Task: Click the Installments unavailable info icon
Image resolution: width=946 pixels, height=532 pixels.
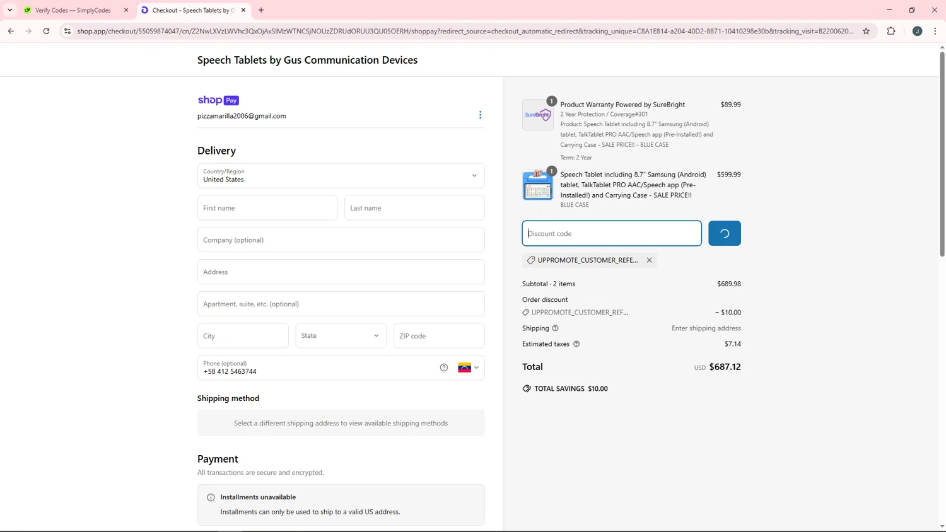Action: coord(211,497)
